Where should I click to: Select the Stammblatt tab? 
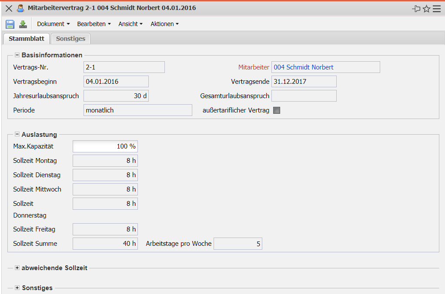click(x=27, y=39)
